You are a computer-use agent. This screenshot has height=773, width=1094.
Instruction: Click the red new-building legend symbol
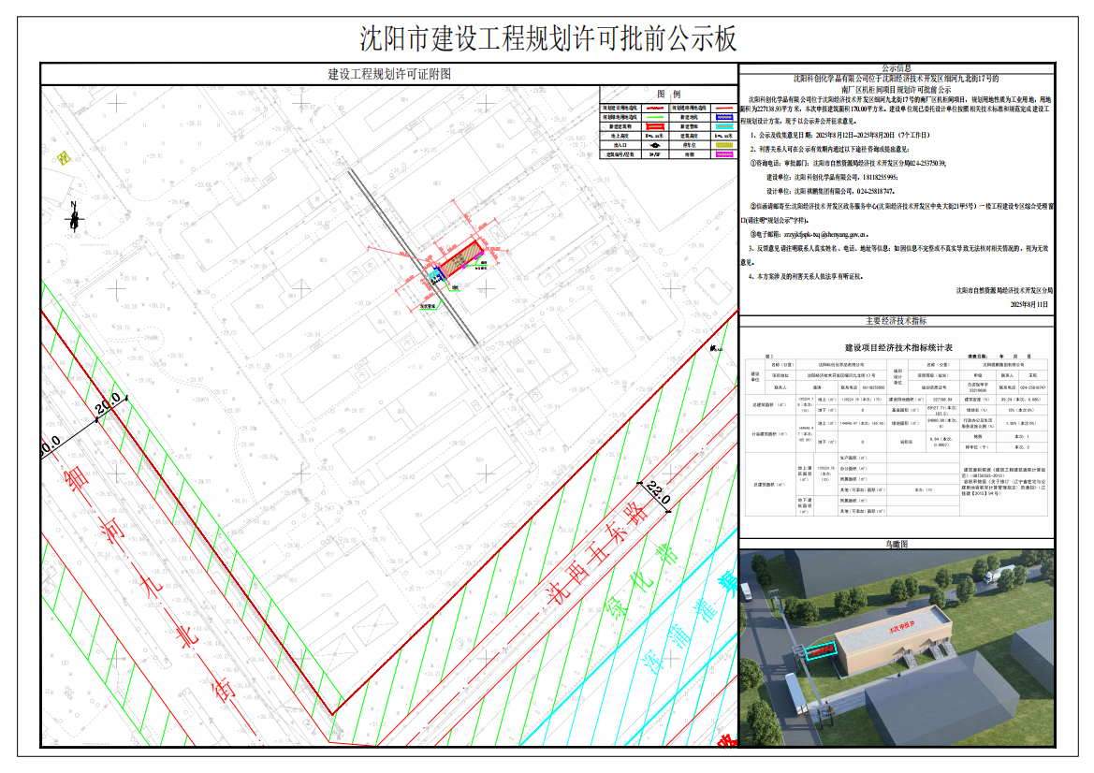click(655, 126)
